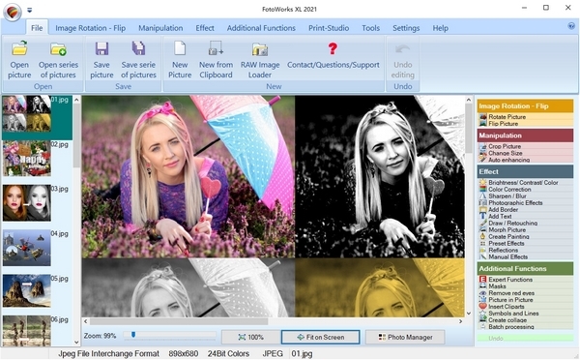The height and width of the screenshot is (360, 580).
Task: Click the zoom slider handle
Action: 133,335
